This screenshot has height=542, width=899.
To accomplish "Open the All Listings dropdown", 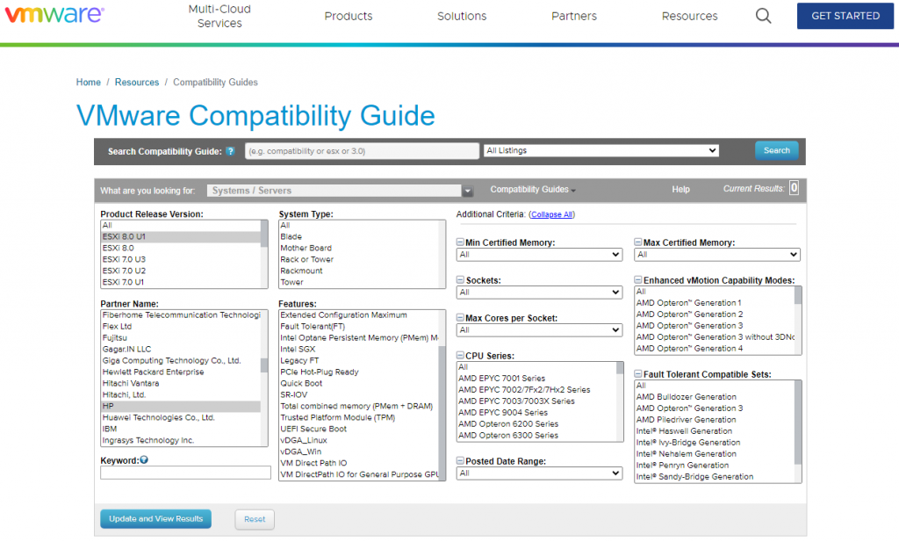I will [x=601, y=150].
